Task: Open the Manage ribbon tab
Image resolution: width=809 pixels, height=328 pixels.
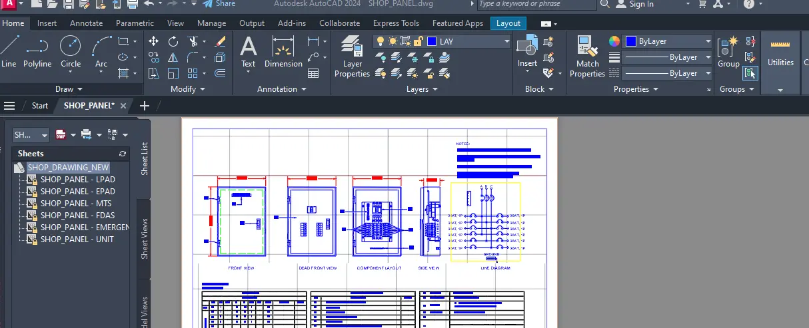Action: click(x=212, y=23)
